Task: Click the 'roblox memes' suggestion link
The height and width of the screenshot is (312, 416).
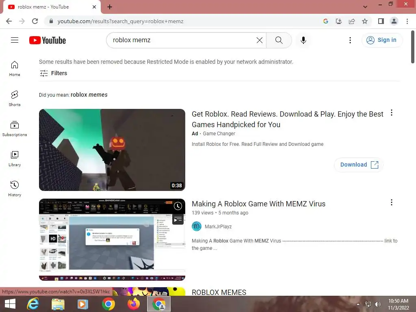Action: 89,95
